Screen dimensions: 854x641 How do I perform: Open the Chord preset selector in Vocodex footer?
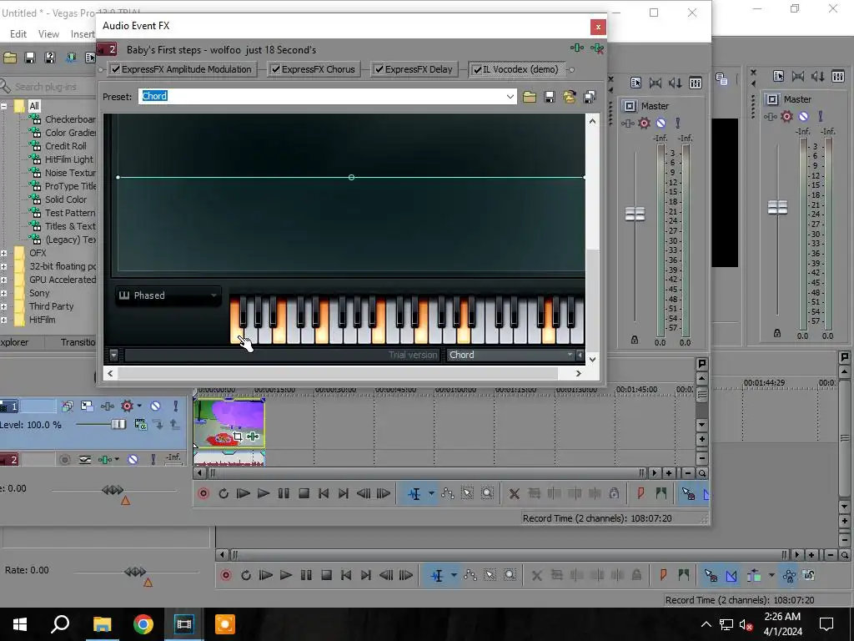(510, 355)
